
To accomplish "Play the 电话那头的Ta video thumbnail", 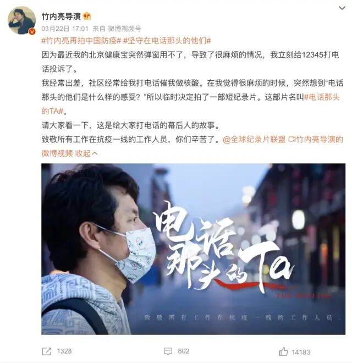I will 194,249.
